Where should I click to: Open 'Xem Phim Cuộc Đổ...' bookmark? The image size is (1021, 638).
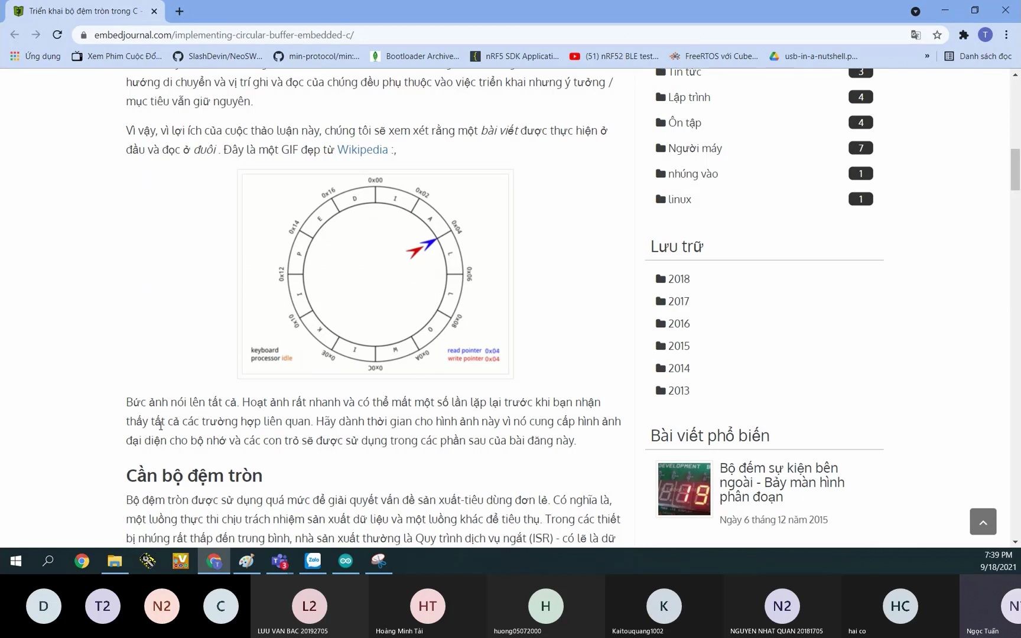click(x=117, y=56)
